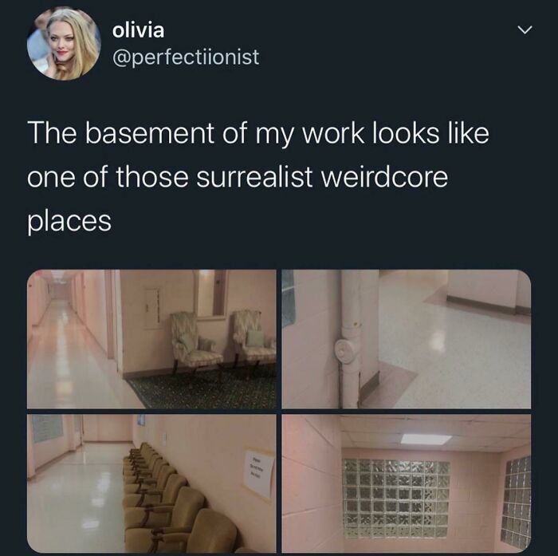Image resolution: width=558 pixels, height=556 pixels.
Task: Open the display name olivia
Action: click(x=139, y=30)
